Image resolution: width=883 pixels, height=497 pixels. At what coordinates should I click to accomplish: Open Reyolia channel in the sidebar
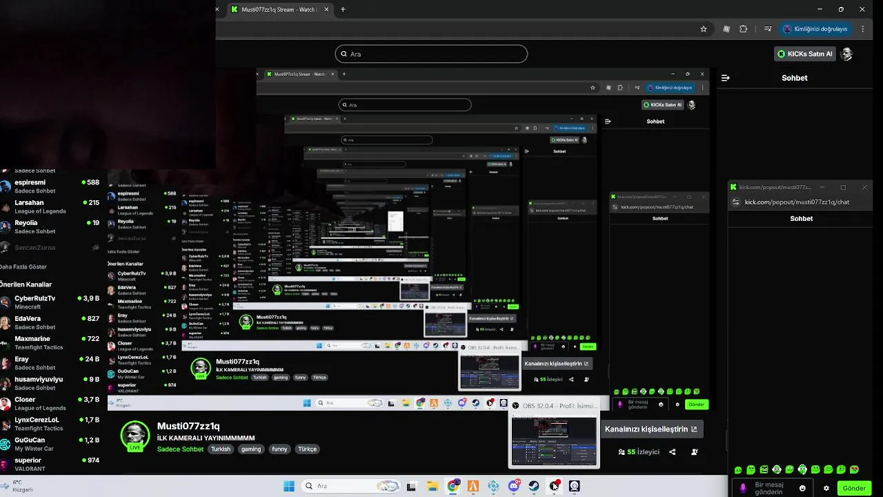coord(50,226)
